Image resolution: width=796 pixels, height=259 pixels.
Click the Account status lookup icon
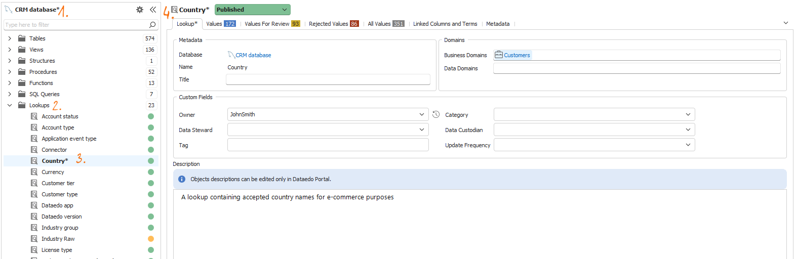(34, 116)
